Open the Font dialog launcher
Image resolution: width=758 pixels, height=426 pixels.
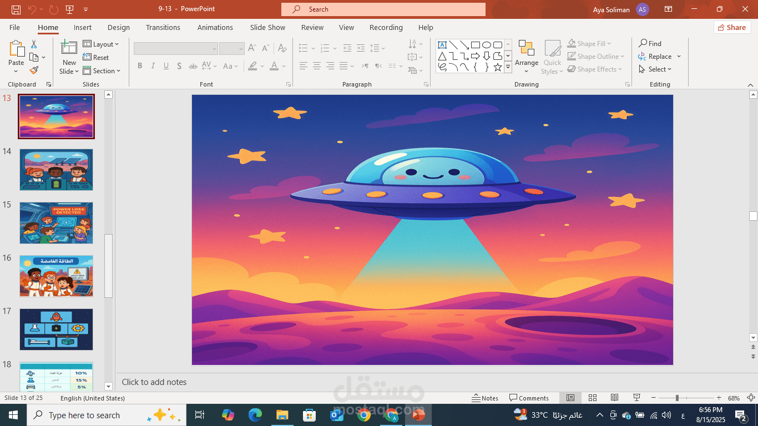(289, 84)
